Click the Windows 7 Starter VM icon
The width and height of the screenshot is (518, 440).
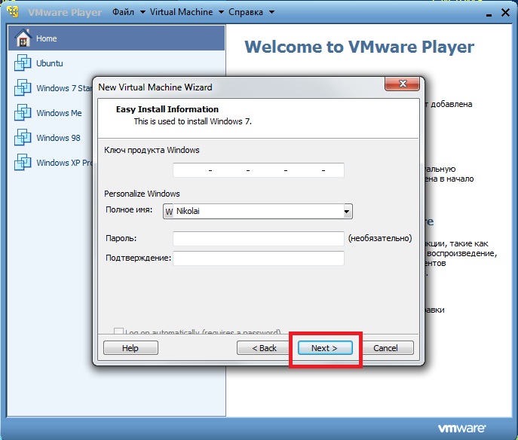click(23, 88)
